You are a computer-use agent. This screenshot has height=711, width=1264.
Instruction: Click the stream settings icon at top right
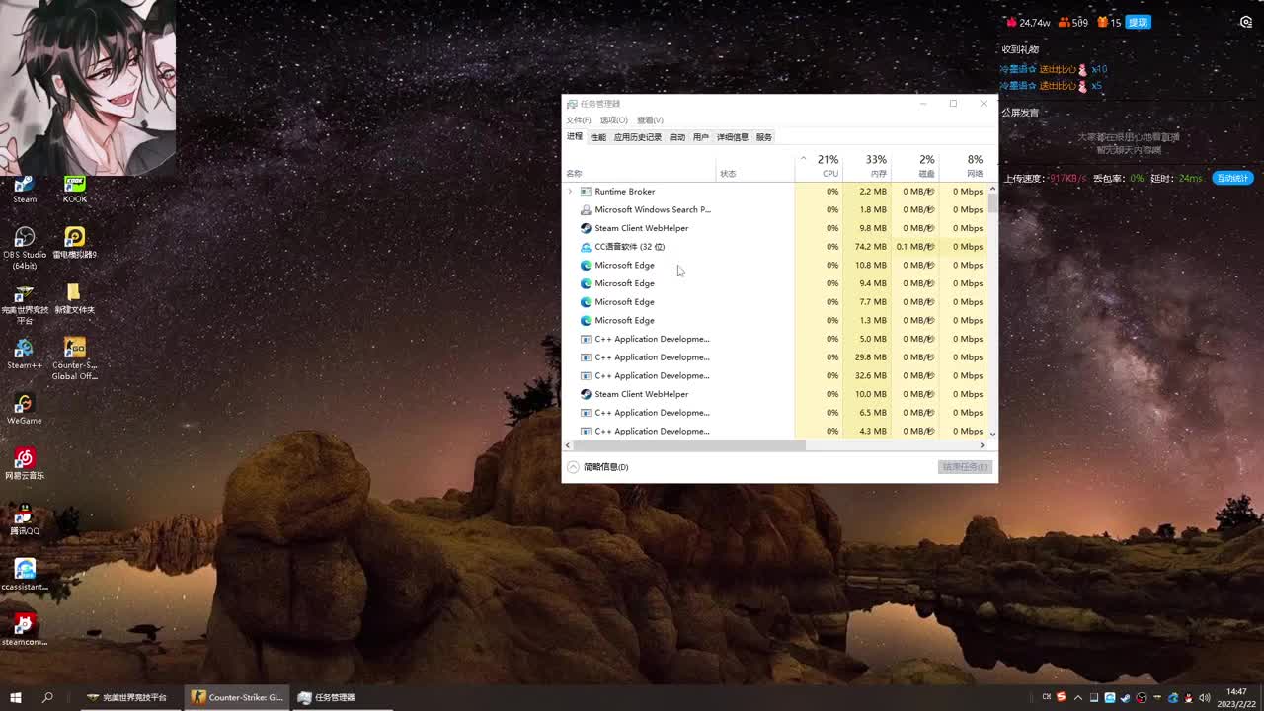point(1246,22)
